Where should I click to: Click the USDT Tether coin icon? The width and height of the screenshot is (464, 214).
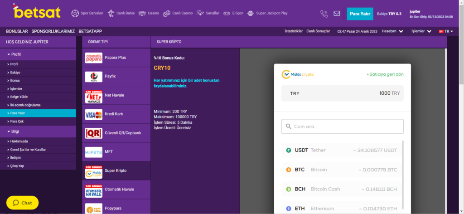pyautogui.click(x=289, y=151)
